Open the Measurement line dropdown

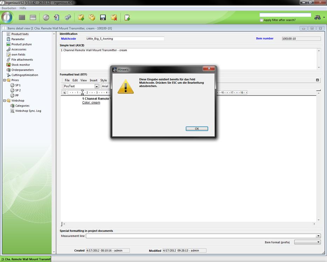pyautogui.click(x=318, y=236)
